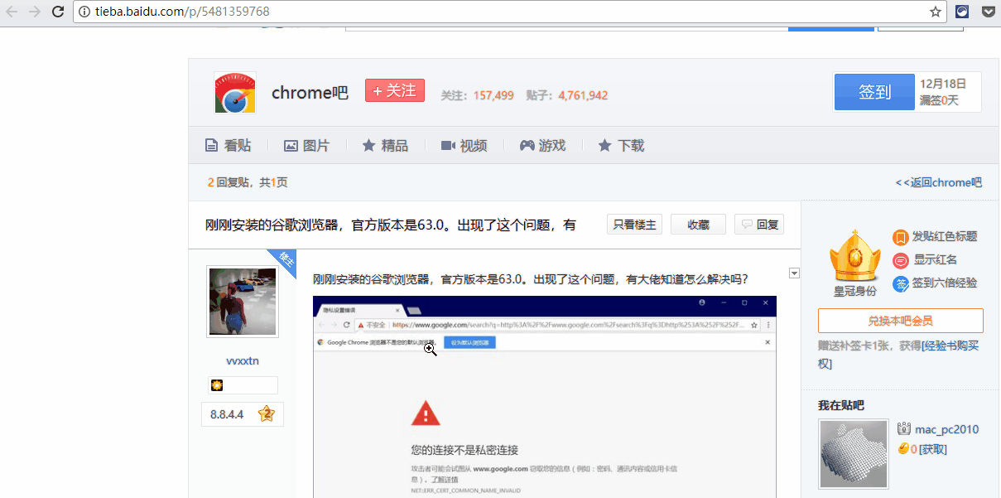Click the blue search button at page top
This screenshot has width=1001, height=498.
(x=830, y=29)
